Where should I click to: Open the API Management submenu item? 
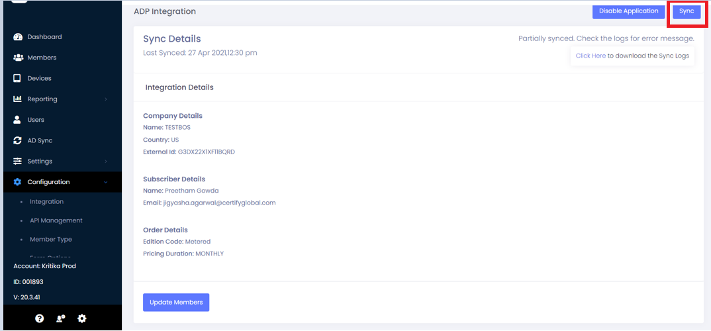(56, 220)
